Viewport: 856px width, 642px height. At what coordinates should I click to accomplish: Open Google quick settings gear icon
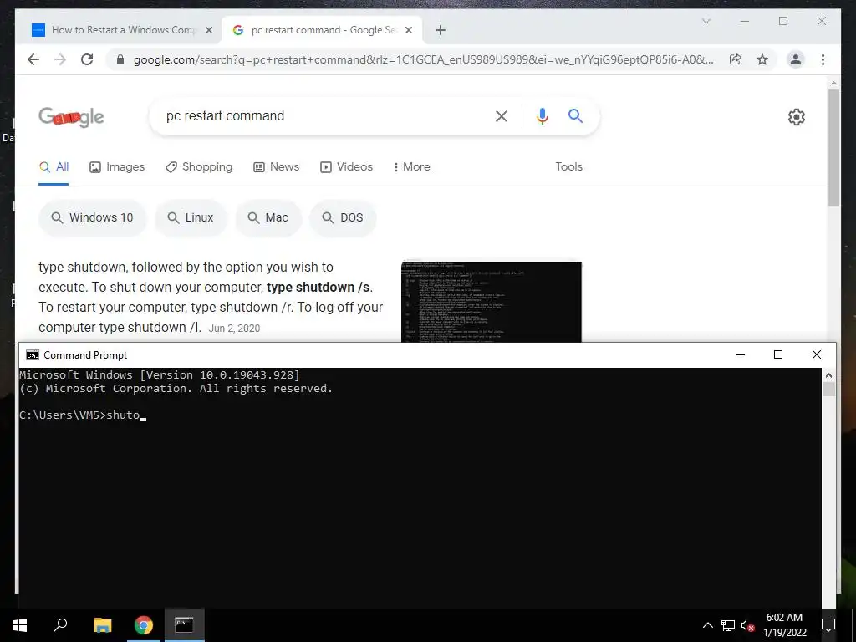tap(797, 117)
